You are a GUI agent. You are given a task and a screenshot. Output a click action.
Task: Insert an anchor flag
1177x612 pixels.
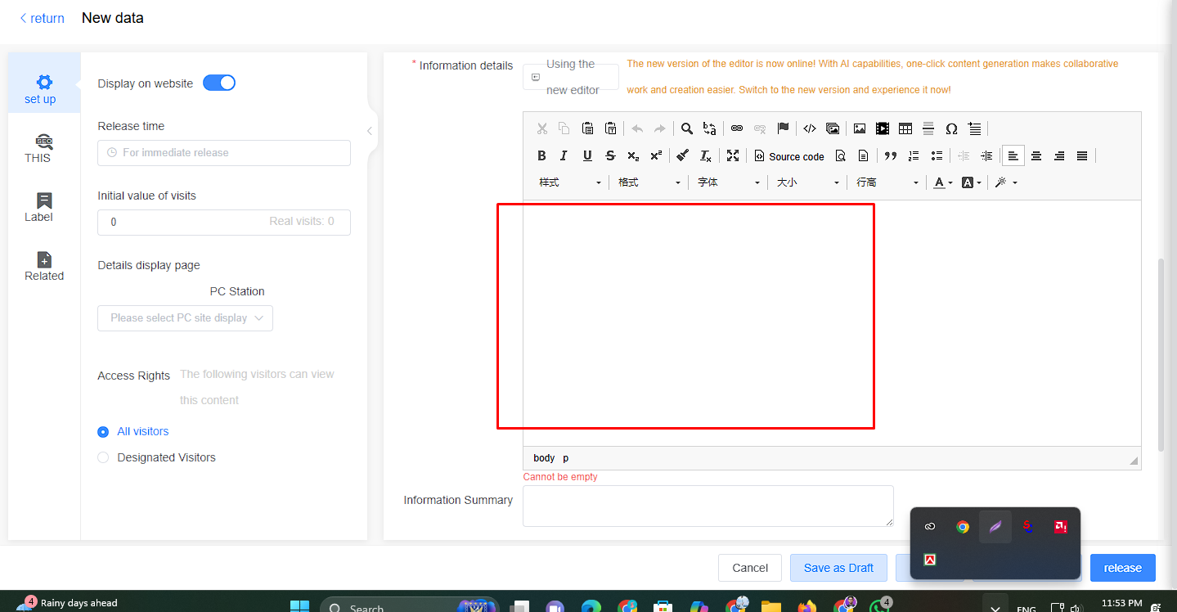coord(783,128)
